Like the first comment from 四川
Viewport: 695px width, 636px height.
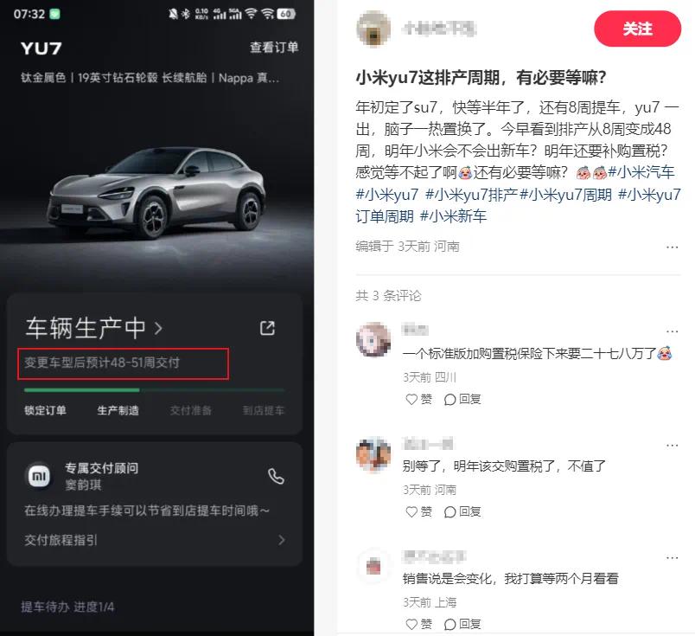tap(418, 400)
